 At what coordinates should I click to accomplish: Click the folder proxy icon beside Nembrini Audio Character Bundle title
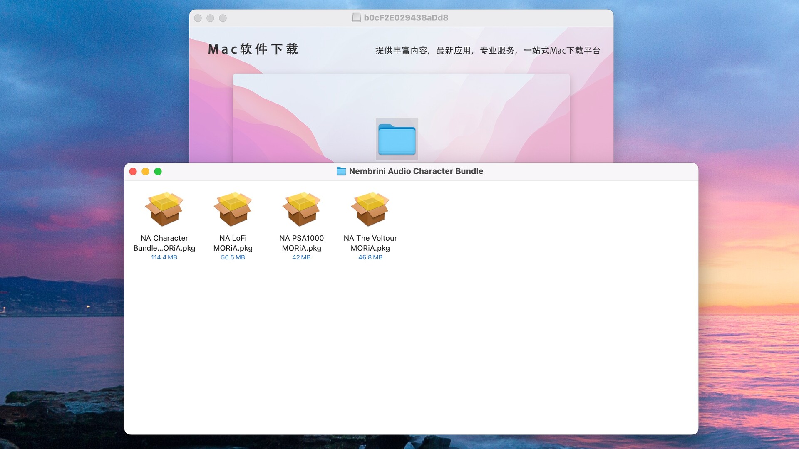pos(341,171)
